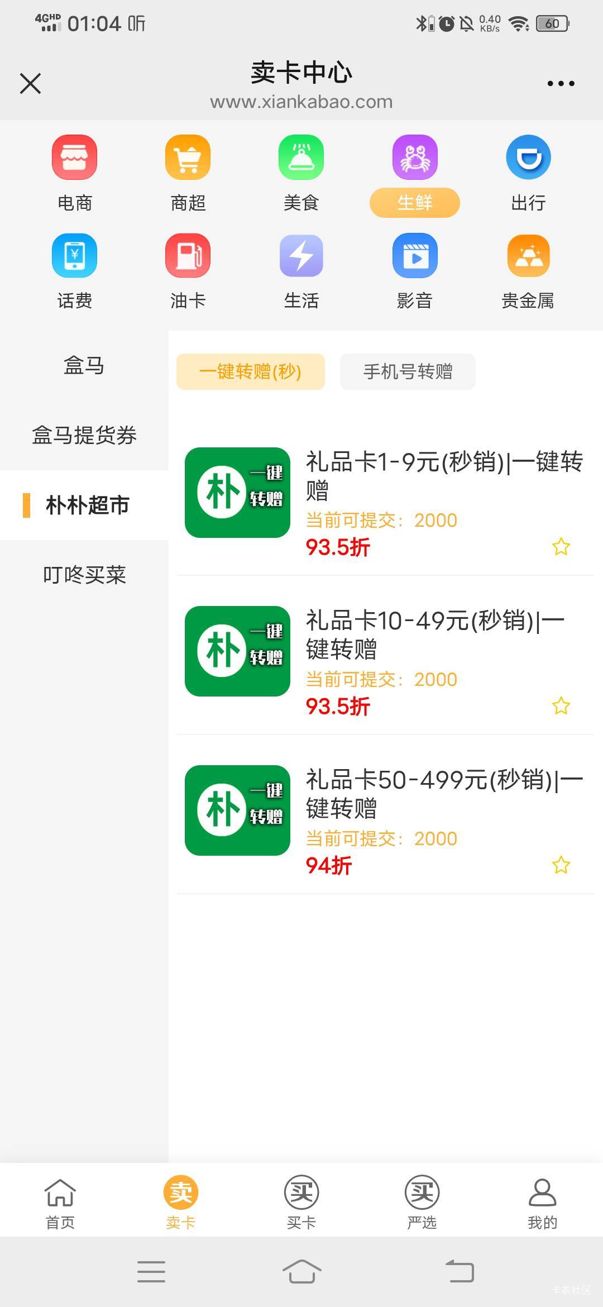This screenshot has width=603, height=1307.
Task: Open the 电商 category icon
Action: click(74, 157)
